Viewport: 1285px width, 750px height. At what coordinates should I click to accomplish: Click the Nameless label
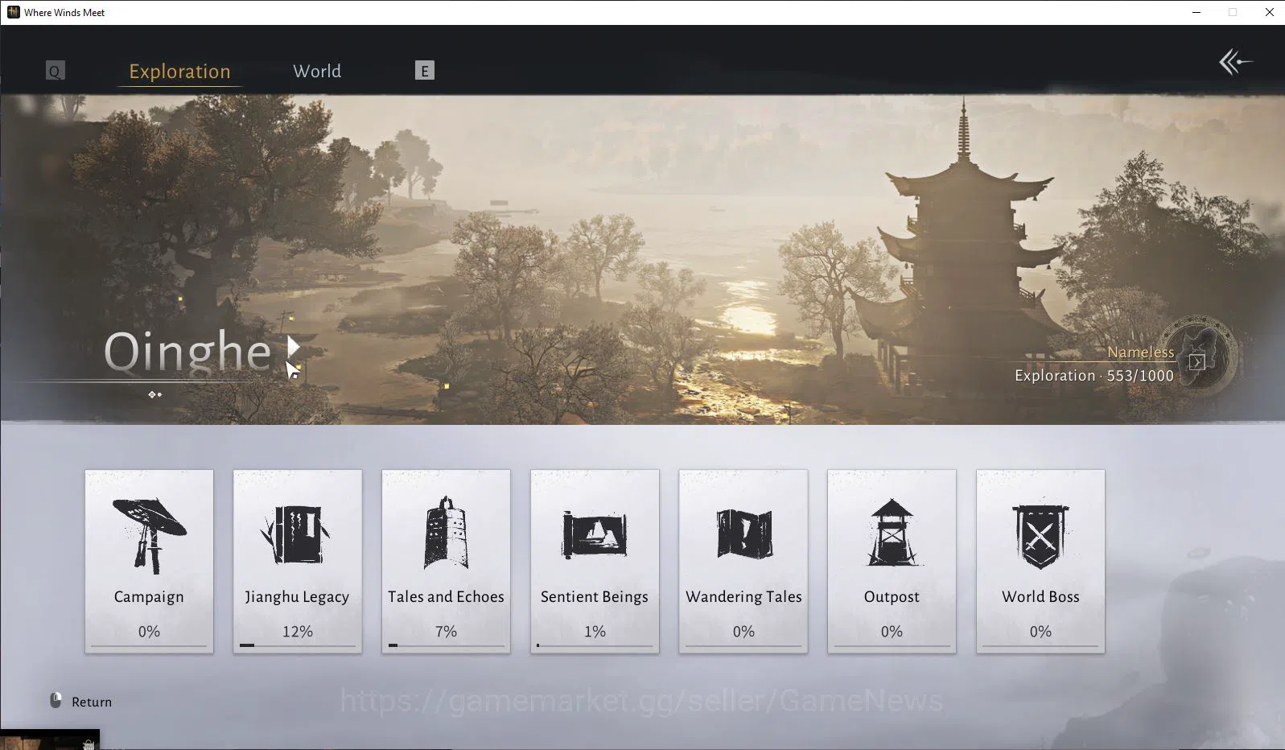pyautogui.click(x=1141, y=352)
